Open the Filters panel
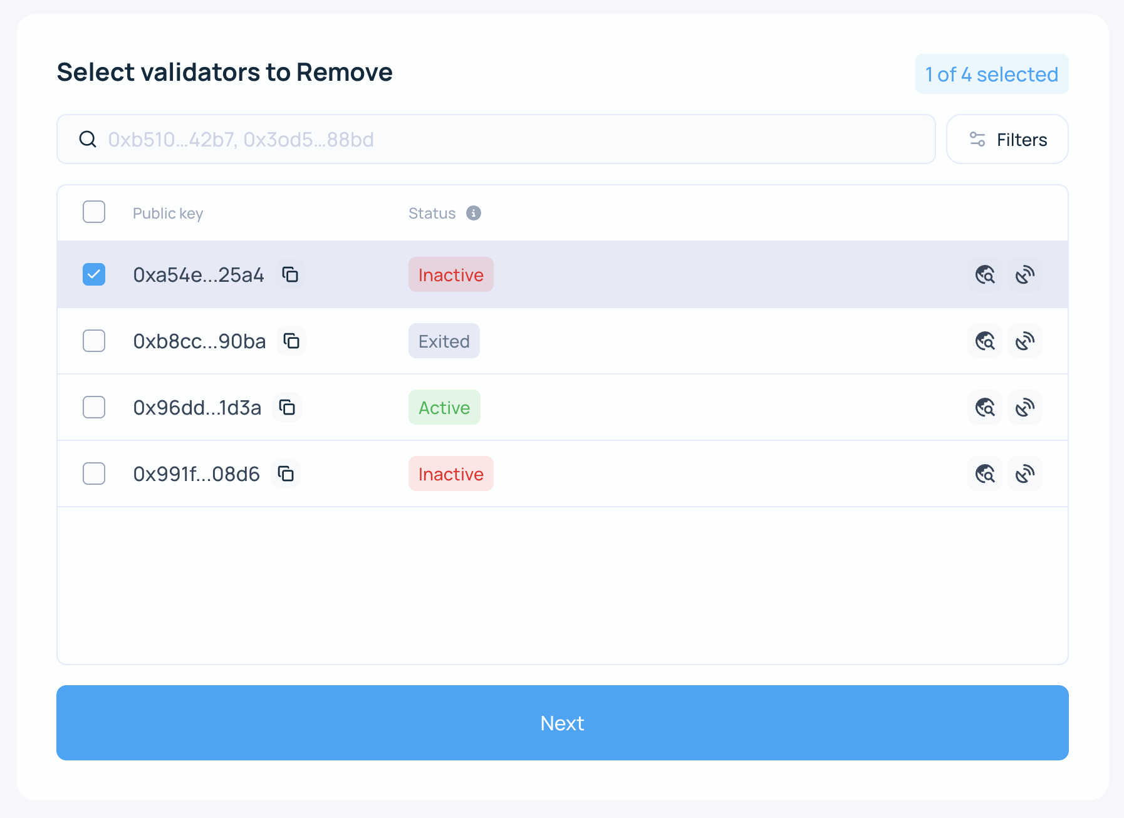Image resolution: width=1124 pixels, height=818 pixels. pyautogui.click(x=1007, y=139)
